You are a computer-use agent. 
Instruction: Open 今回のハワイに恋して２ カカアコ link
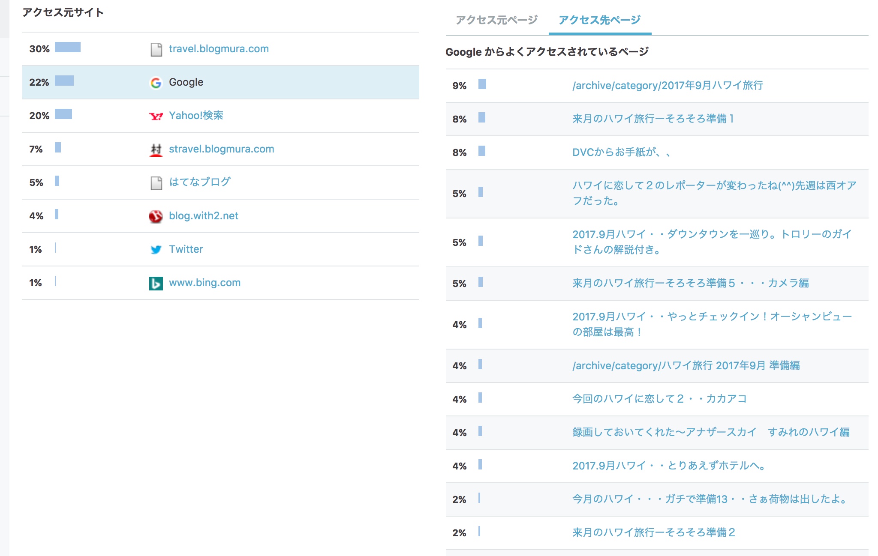(x=660, y=399)
